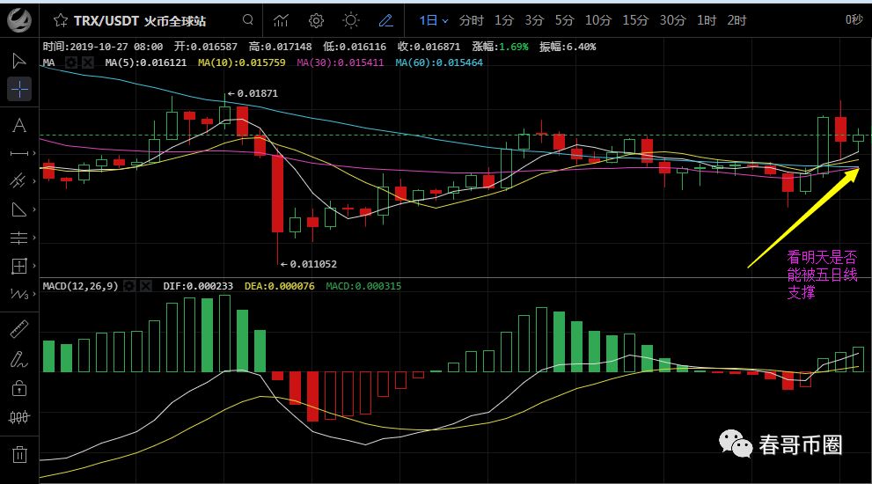Toggle the drawings lock icon
The image size is (872, 484).
18,388
